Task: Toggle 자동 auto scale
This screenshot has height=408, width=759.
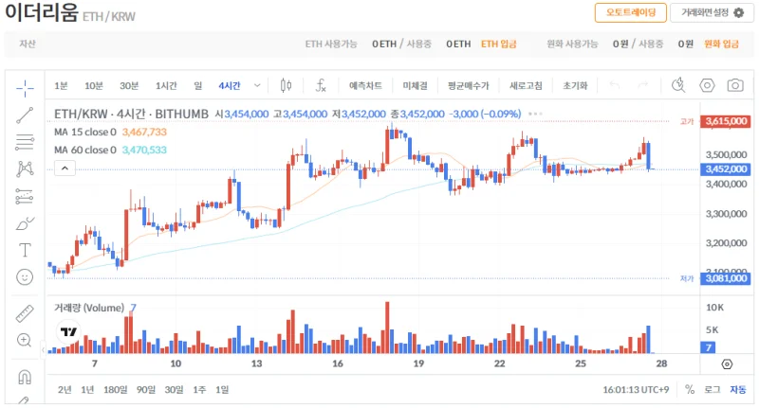Action: (738, 390)
